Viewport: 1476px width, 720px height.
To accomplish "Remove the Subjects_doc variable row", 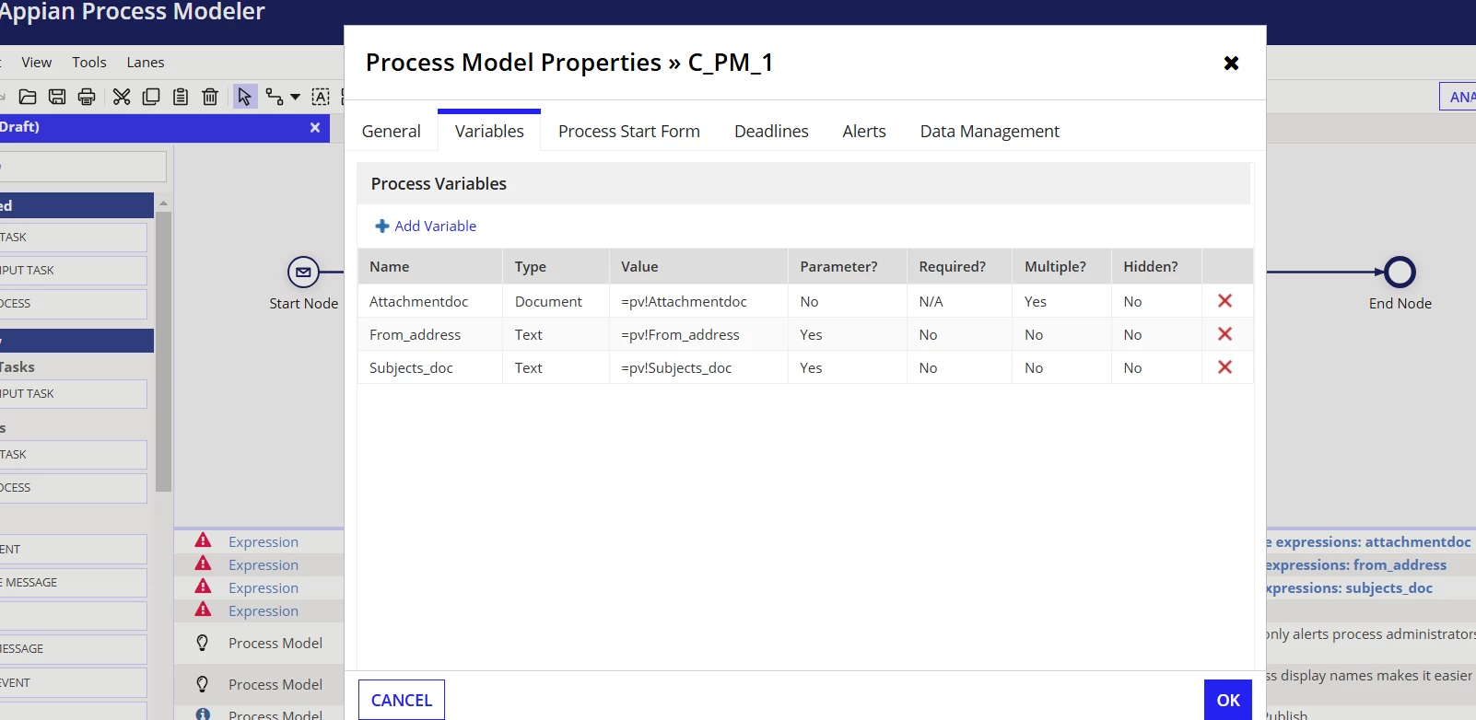I will click(x=1224, y=367).
